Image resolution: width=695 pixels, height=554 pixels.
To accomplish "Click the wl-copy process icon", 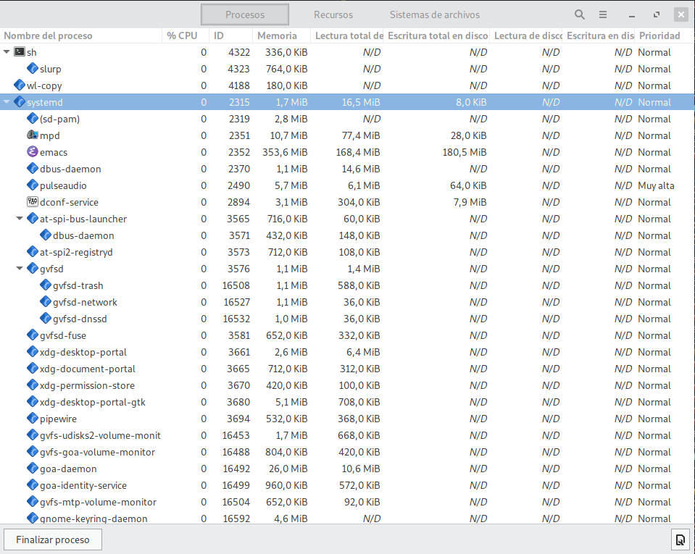I will click(20, 85).
